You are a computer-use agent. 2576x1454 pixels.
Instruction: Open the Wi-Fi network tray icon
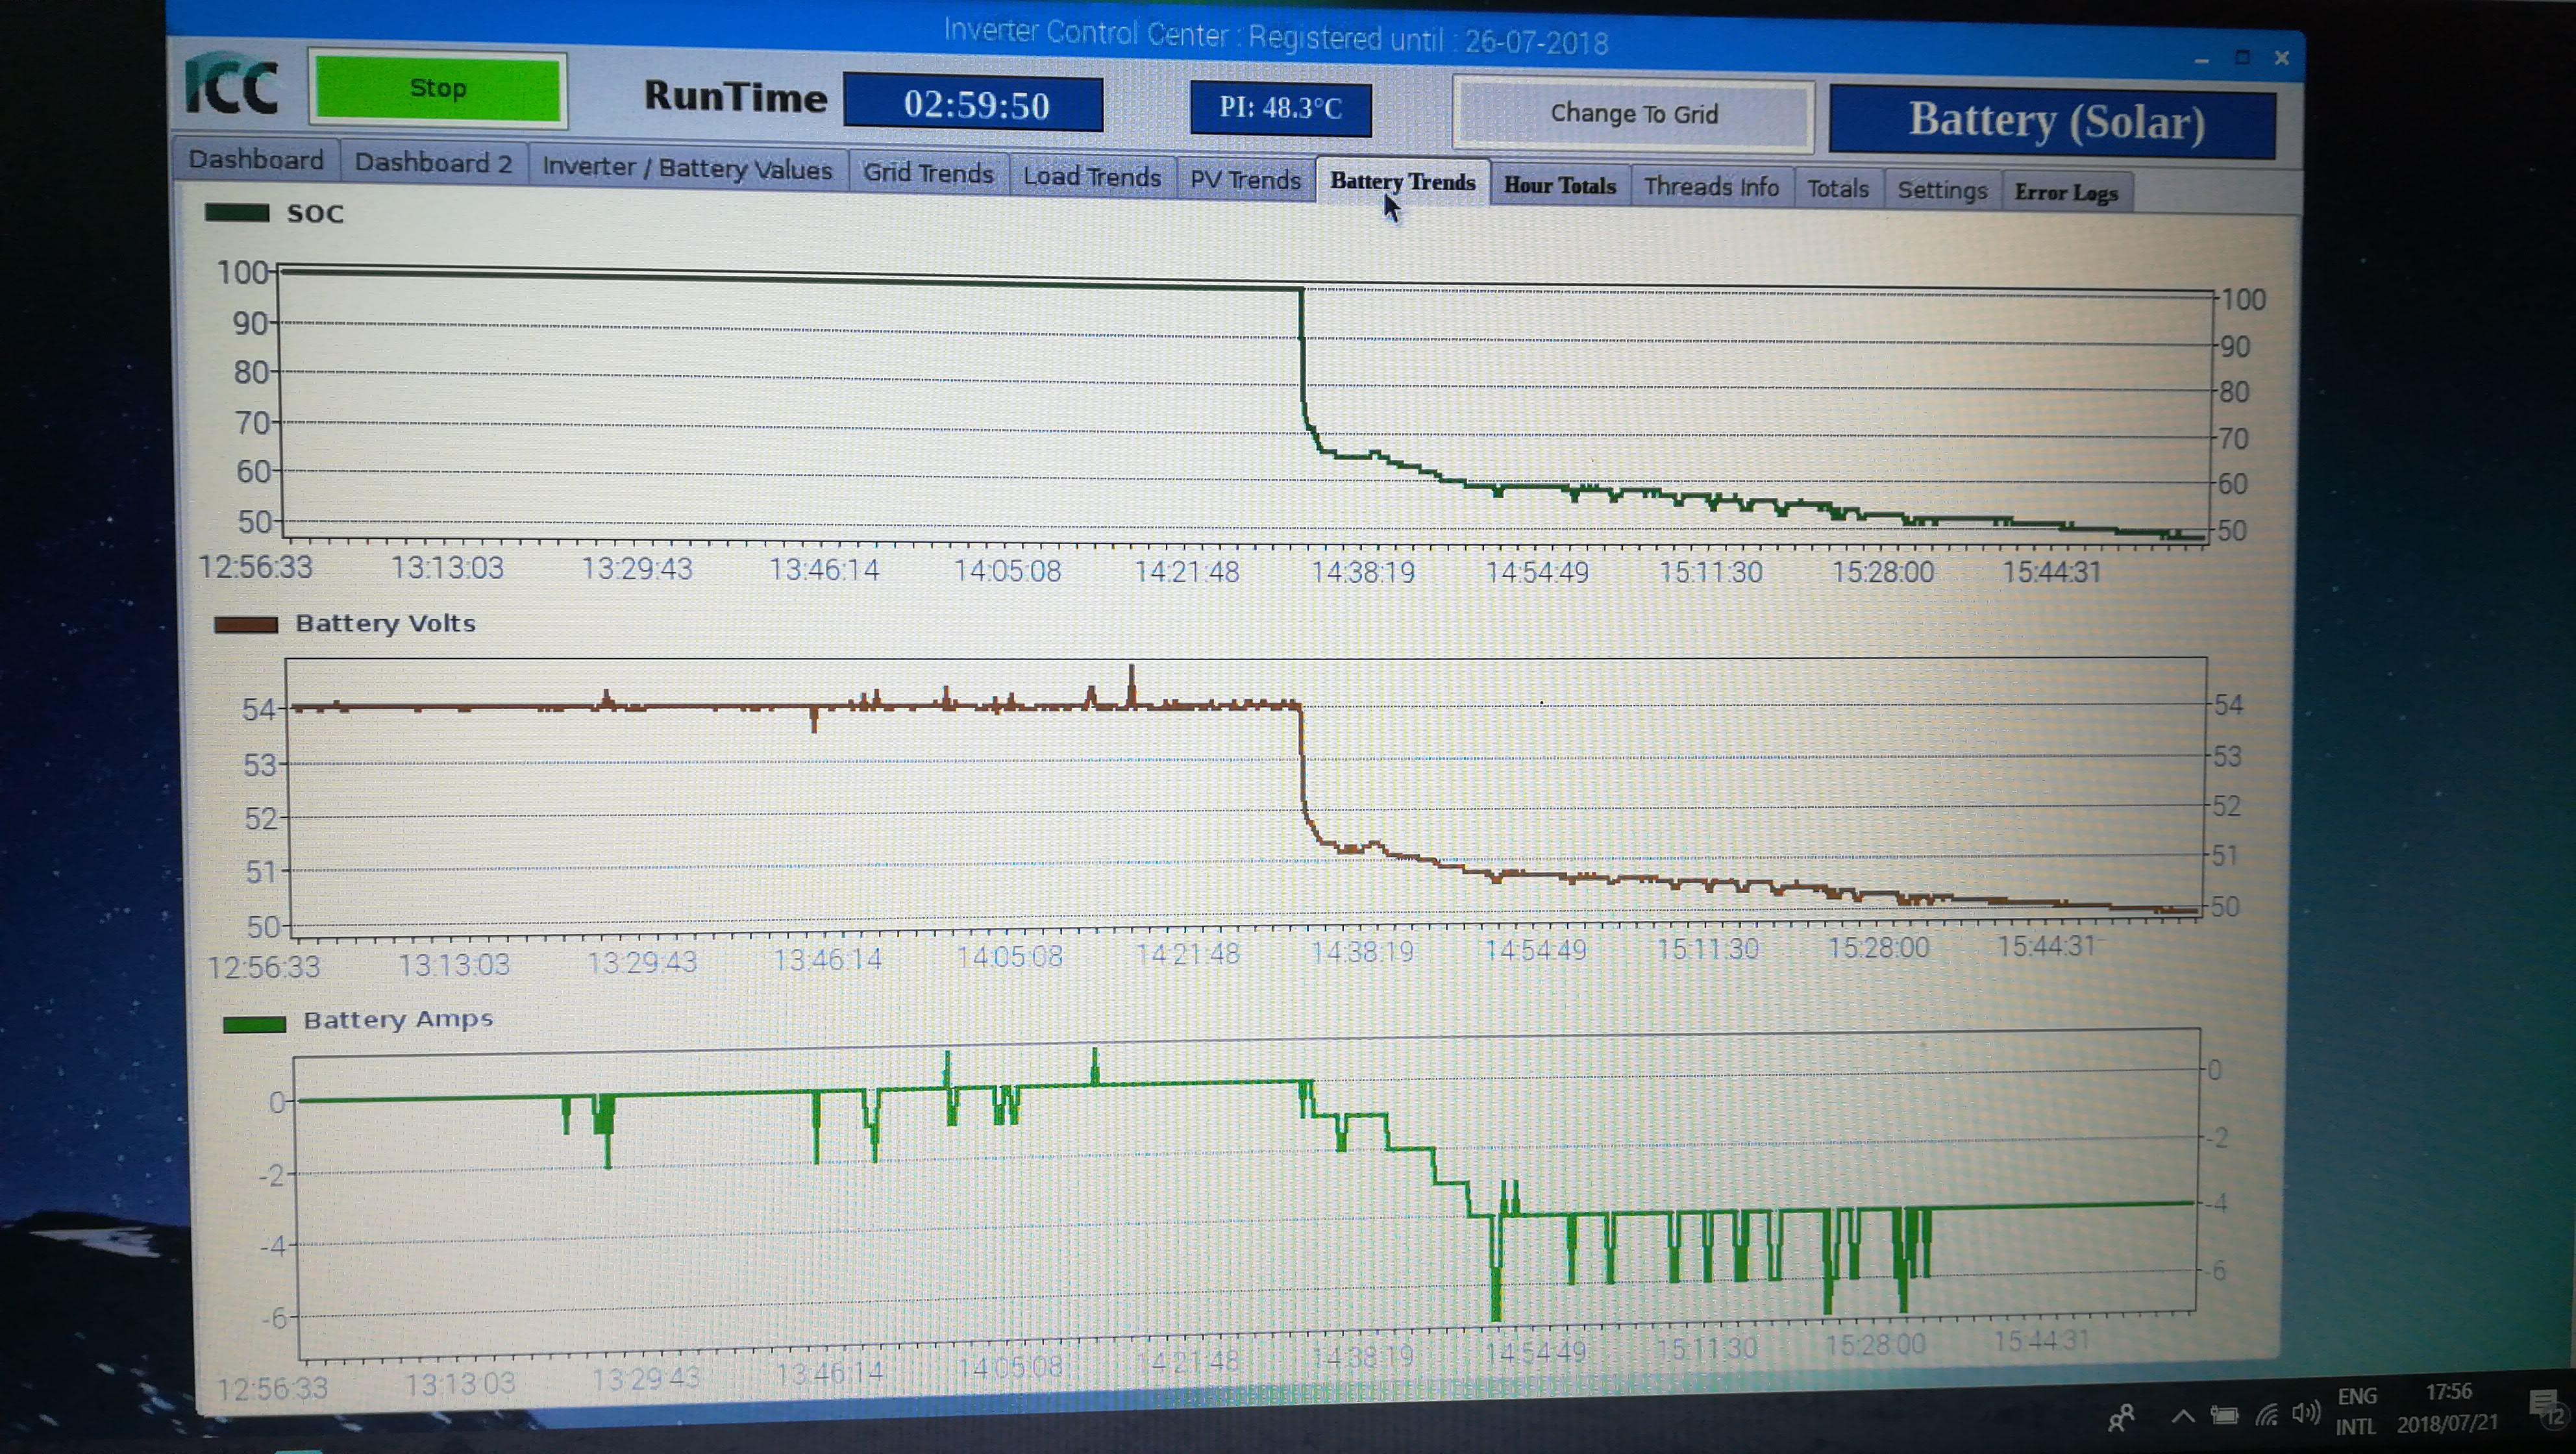point(2266,1414)
